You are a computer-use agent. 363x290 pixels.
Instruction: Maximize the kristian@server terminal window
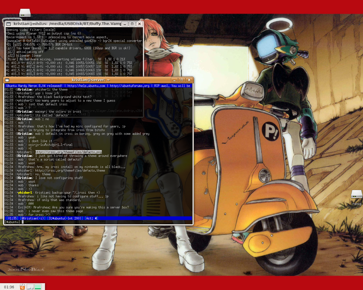(x=182, y=80)
